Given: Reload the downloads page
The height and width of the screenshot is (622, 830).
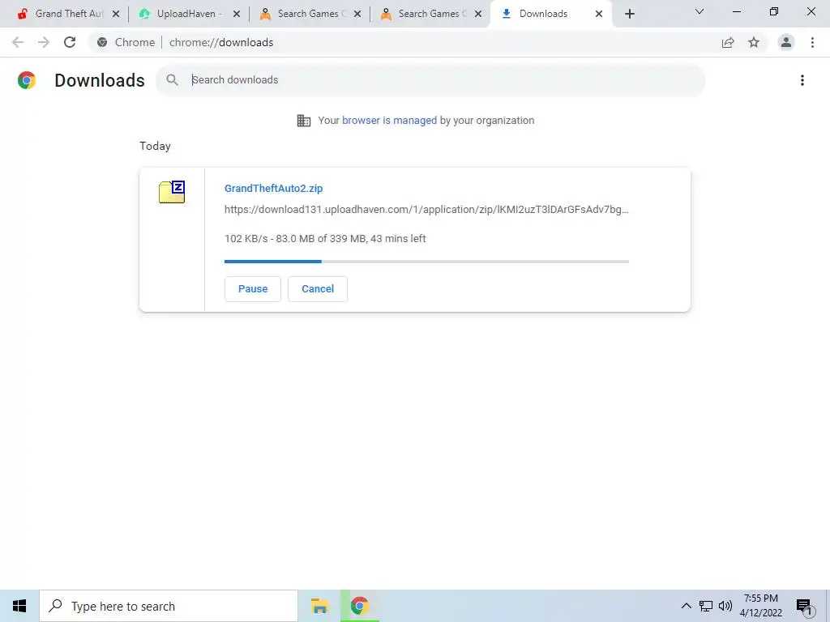Looking at the screenshot, I should pyautogui.click(x=70, y=42).
